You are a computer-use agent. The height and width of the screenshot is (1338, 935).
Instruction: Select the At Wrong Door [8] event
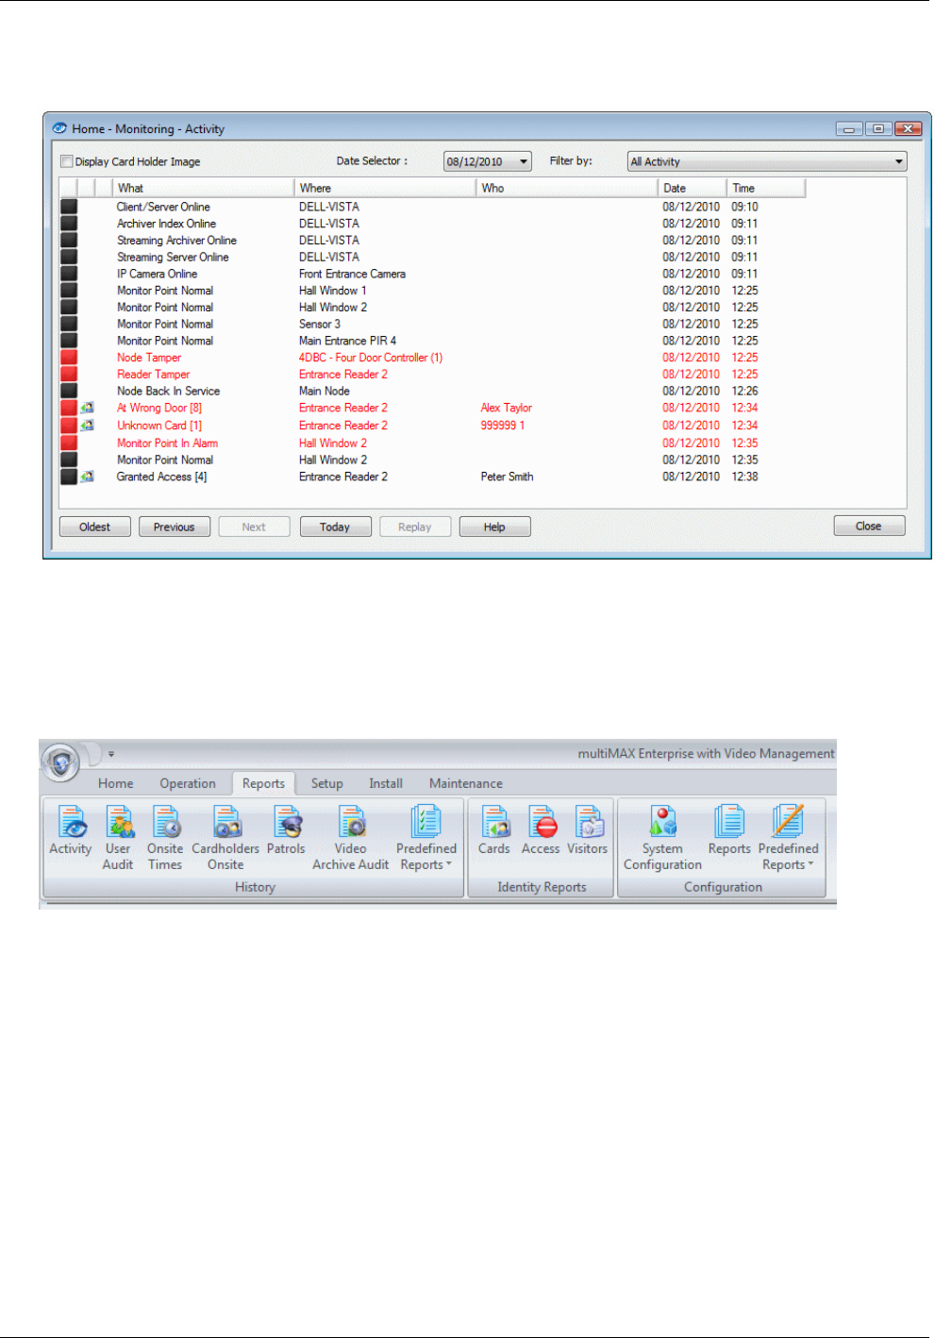tap(159, 408)
